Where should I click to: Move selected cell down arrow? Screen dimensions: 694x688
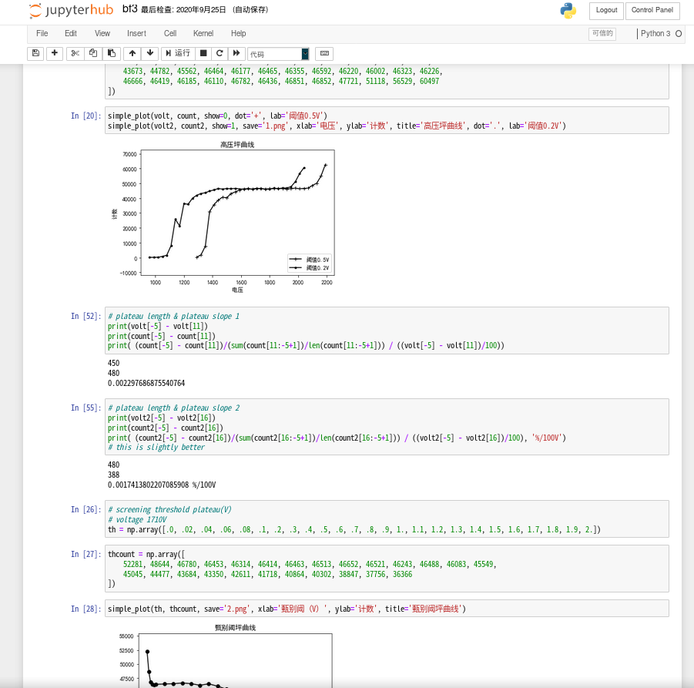149,53
